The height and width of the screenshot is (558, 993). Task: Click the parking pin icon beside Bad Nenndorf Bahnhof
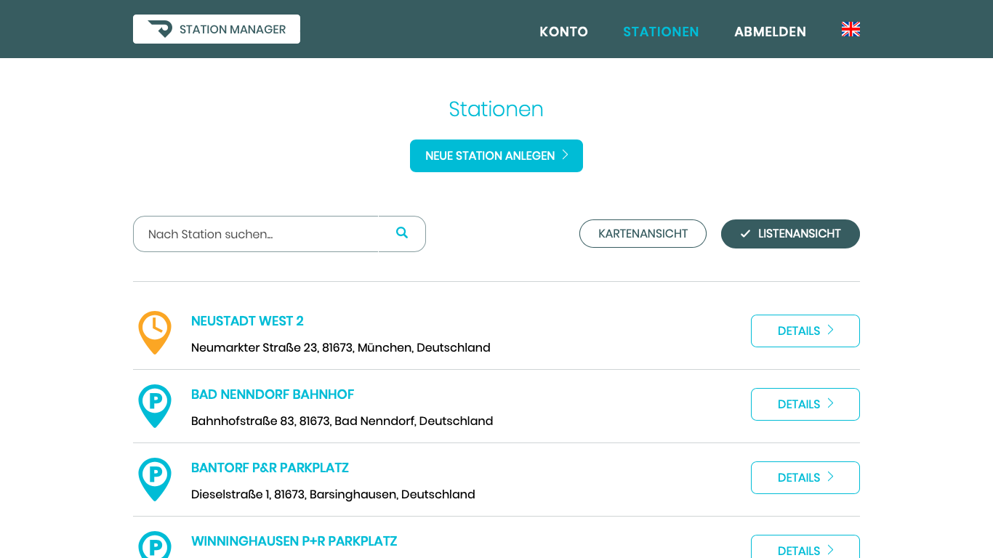[x=154, y=406]
